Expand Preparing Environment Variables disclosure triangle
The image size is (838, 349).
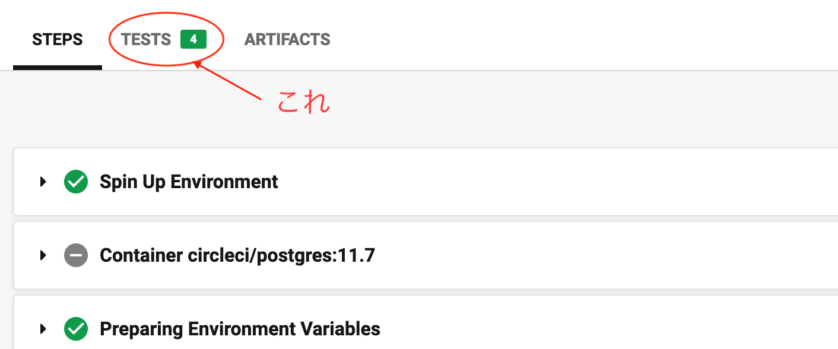pyautogui.click(x=43, y=328)
